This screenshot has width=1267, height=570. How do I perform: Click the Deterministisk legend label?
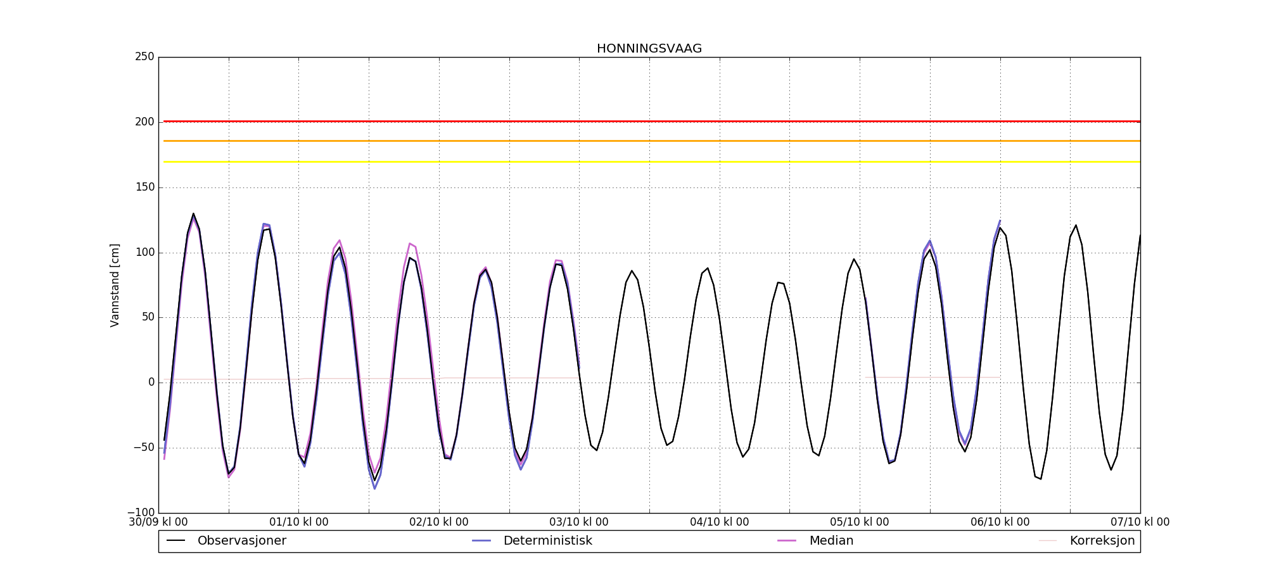point(547,541)
